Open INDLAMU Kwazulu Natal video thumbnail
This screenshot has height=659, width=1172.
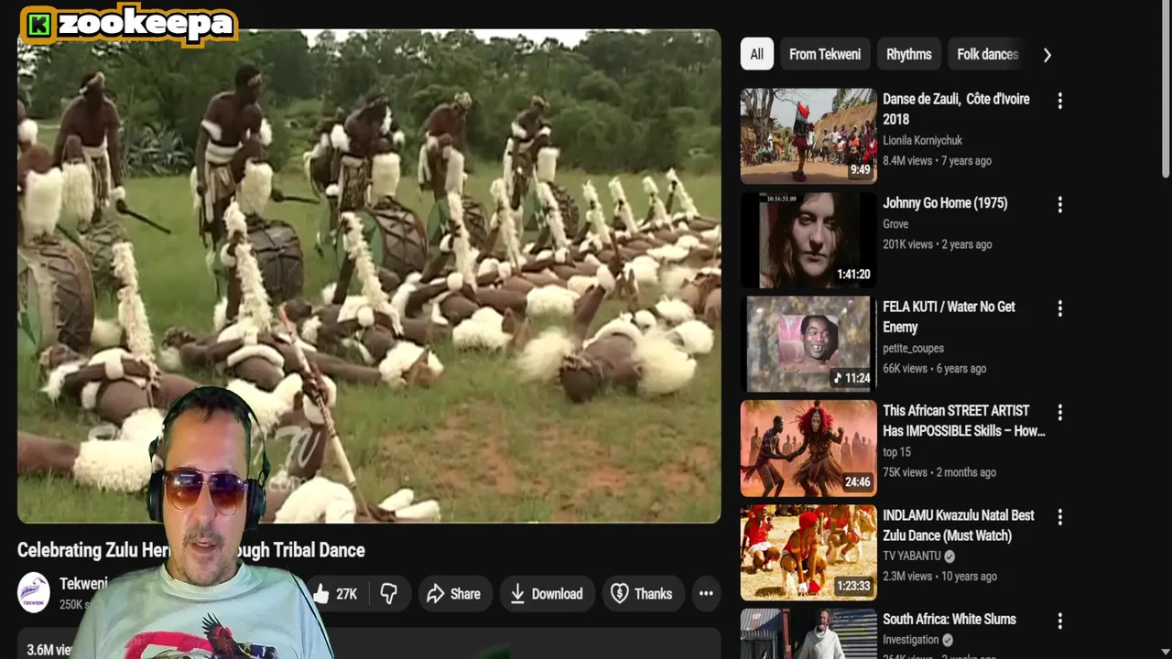pos(808,552)
